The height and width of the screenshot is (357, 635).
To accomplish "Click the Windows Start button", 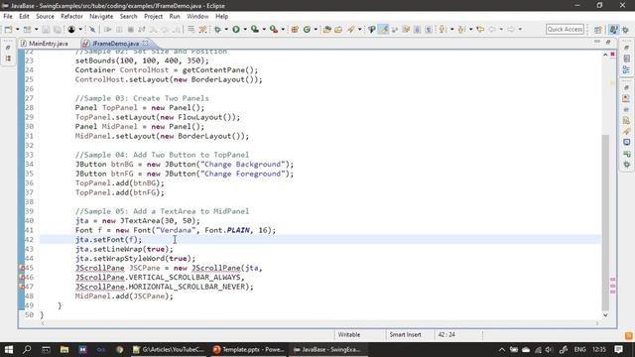I will pyautogui.click(x=9, y=349).
